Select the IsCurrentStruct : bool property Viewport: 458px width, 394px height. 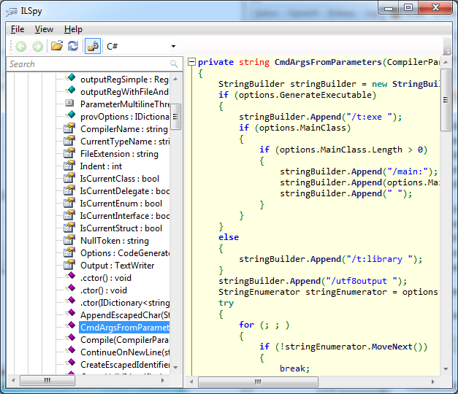tap(121, 228)
